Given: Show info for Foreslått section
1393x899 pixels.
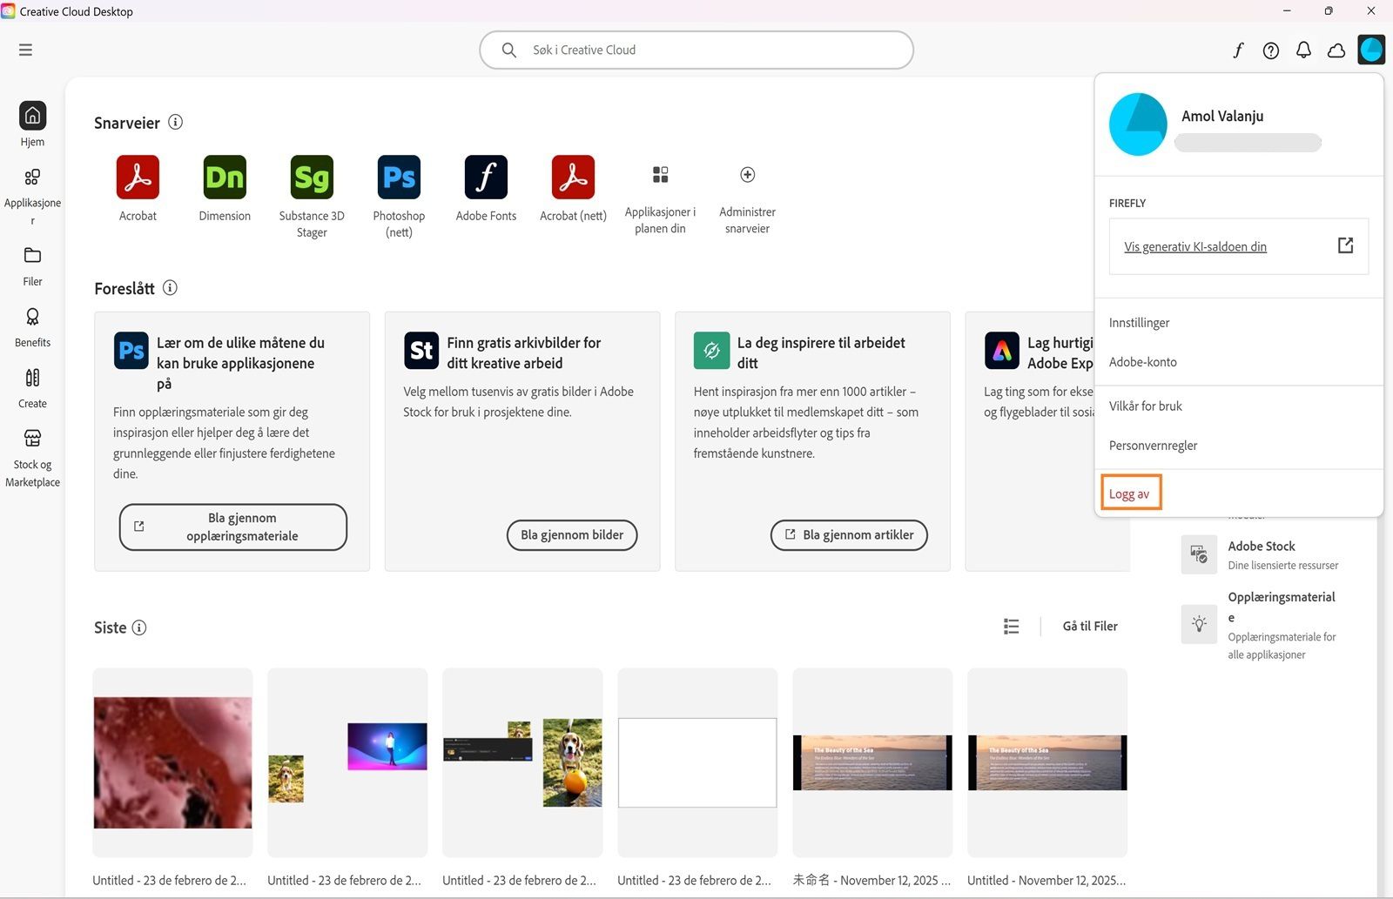Looking at the screenshot, I should pos(171,287).
